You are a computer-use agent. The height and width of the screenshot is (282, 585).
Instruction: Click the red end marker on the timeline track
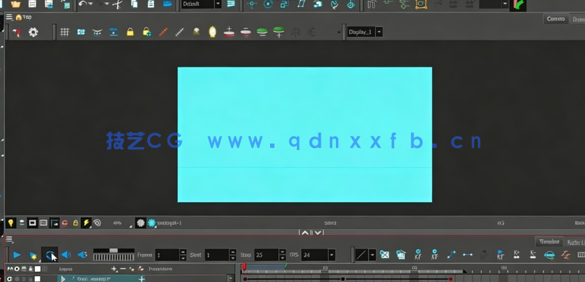pos(450,279)
